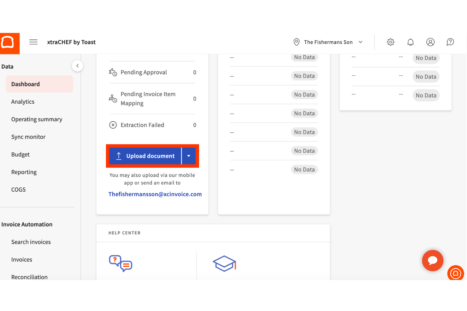Screen dimensions: 467x311
Task: Click Pending Invoice Item Mapping label
Action: point(148,99)
